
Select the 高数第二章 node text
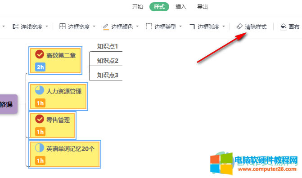[x=61, y=55]
